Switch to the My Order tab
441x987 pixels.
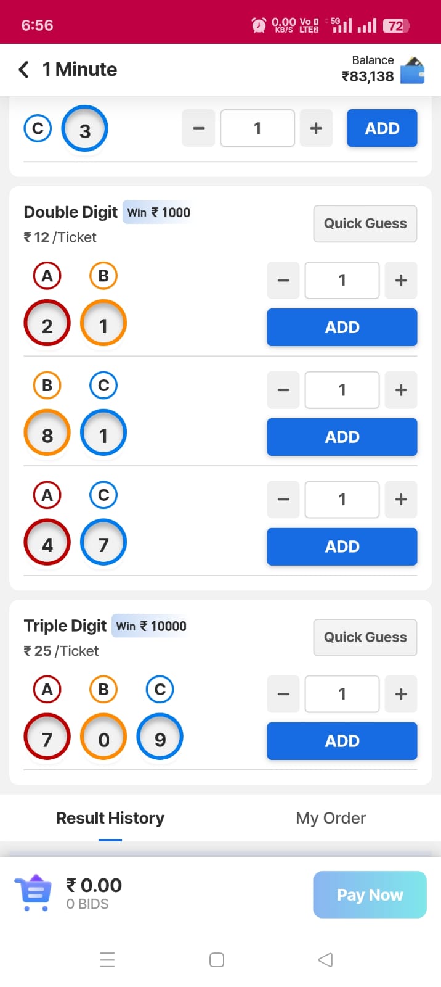coord(331,818)
